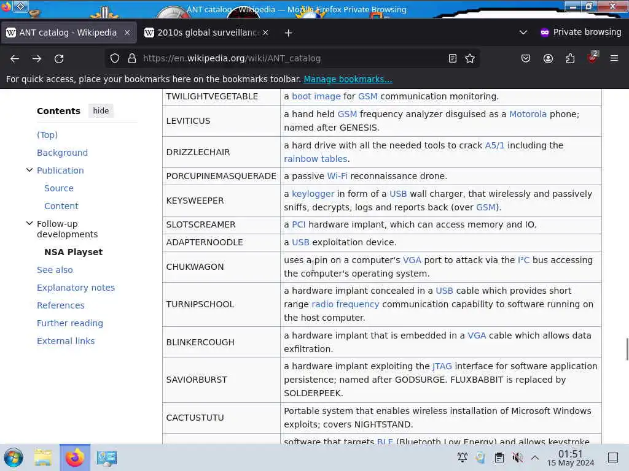The image size is (629, 471).
Task: Select NSA Playset in contents
Action: (74, 252)
